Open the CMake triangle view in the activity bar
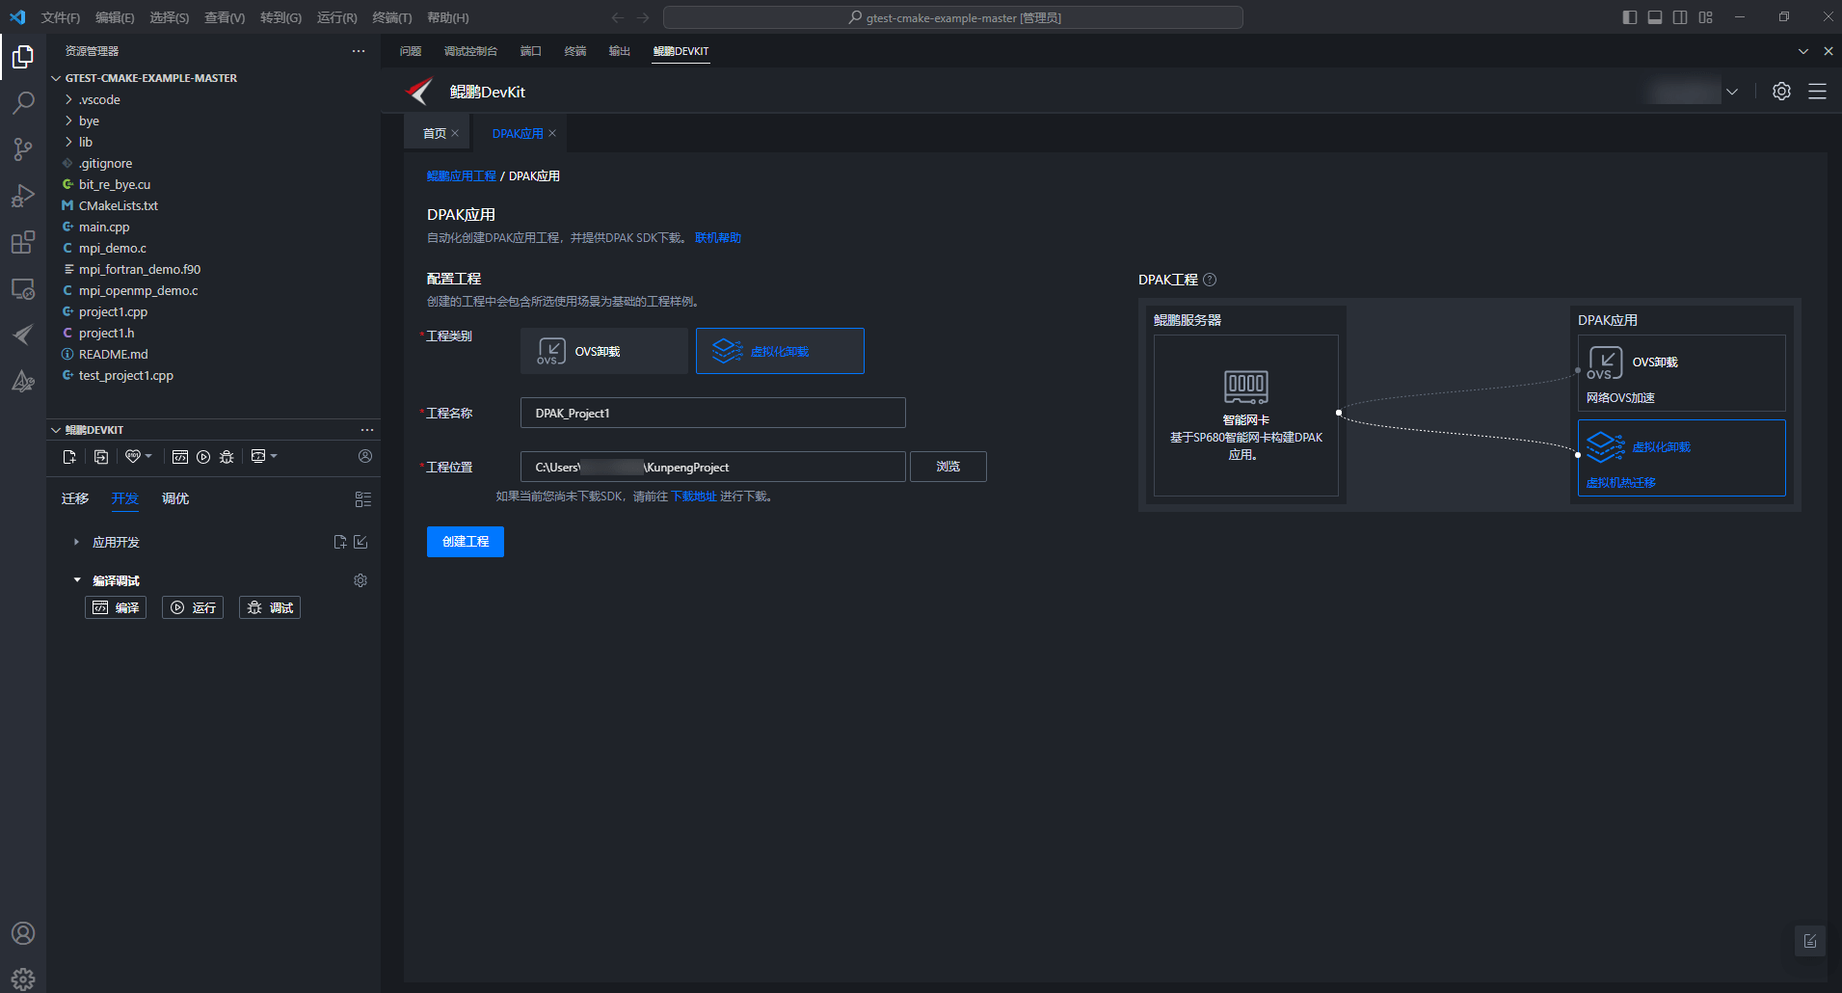The width and height of the screenshot is (1842, 993). click(x=23, y=381)
